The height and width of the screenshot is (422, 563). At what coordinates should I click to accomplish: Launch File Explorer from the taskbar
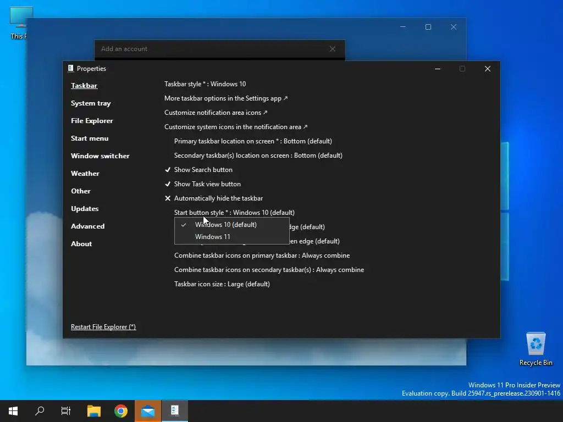pyautogui.click(x=94, y=411)
